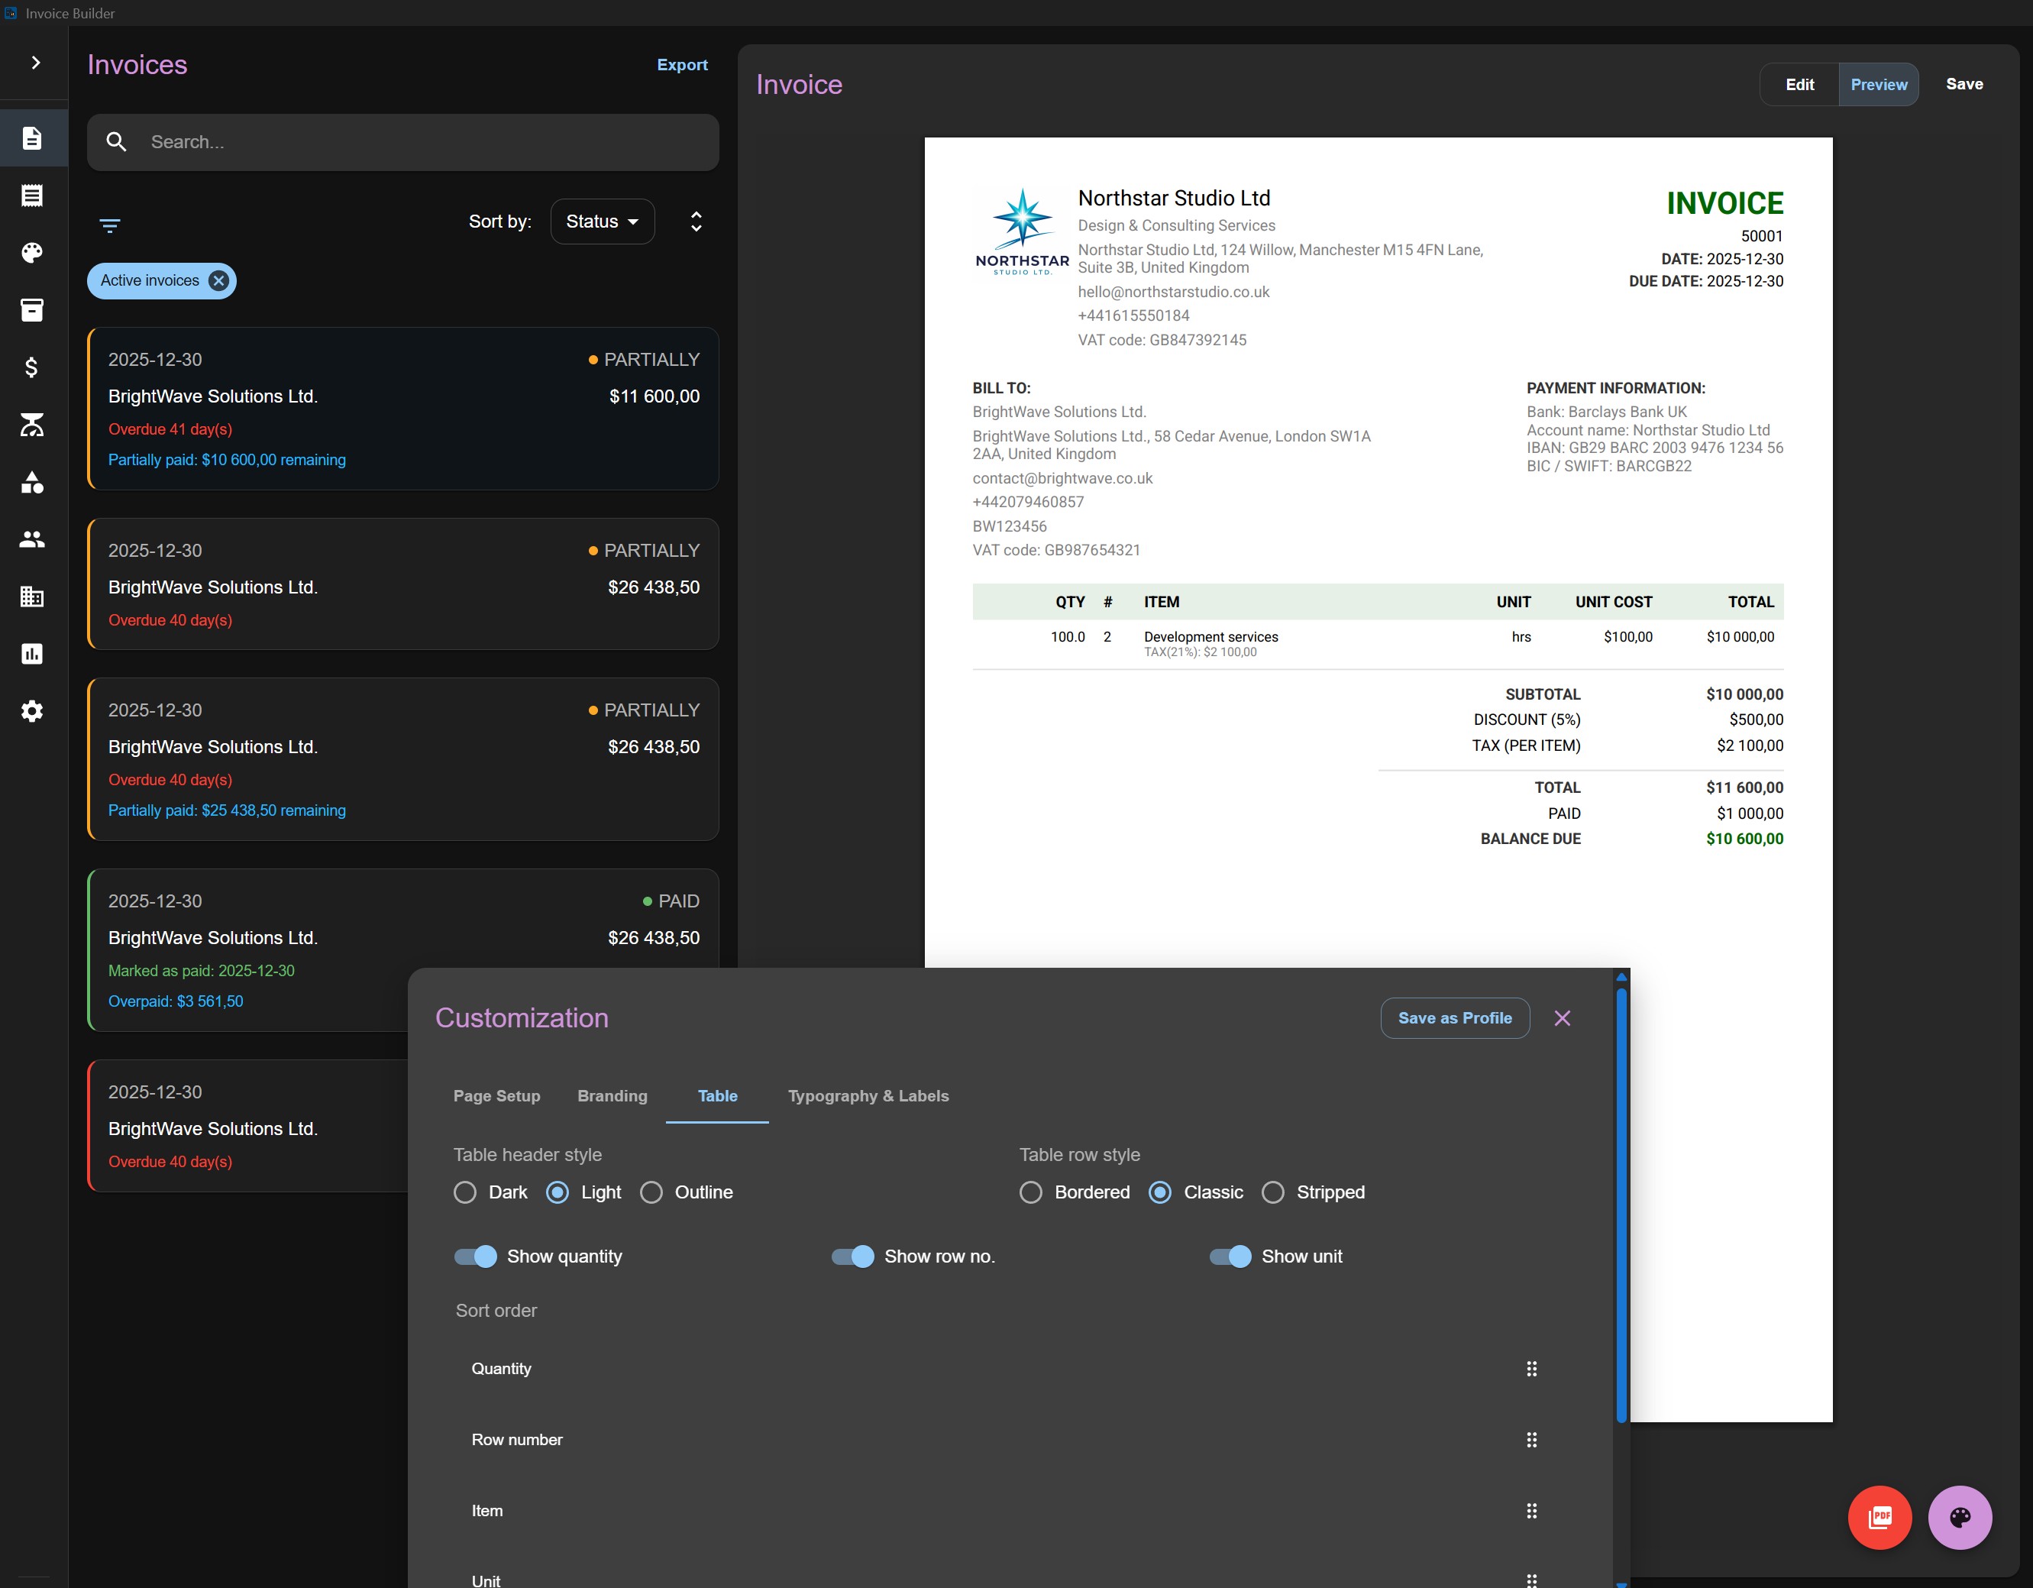Click the Save as Profile button

pyautogui.click(x=1455, y=1018)
